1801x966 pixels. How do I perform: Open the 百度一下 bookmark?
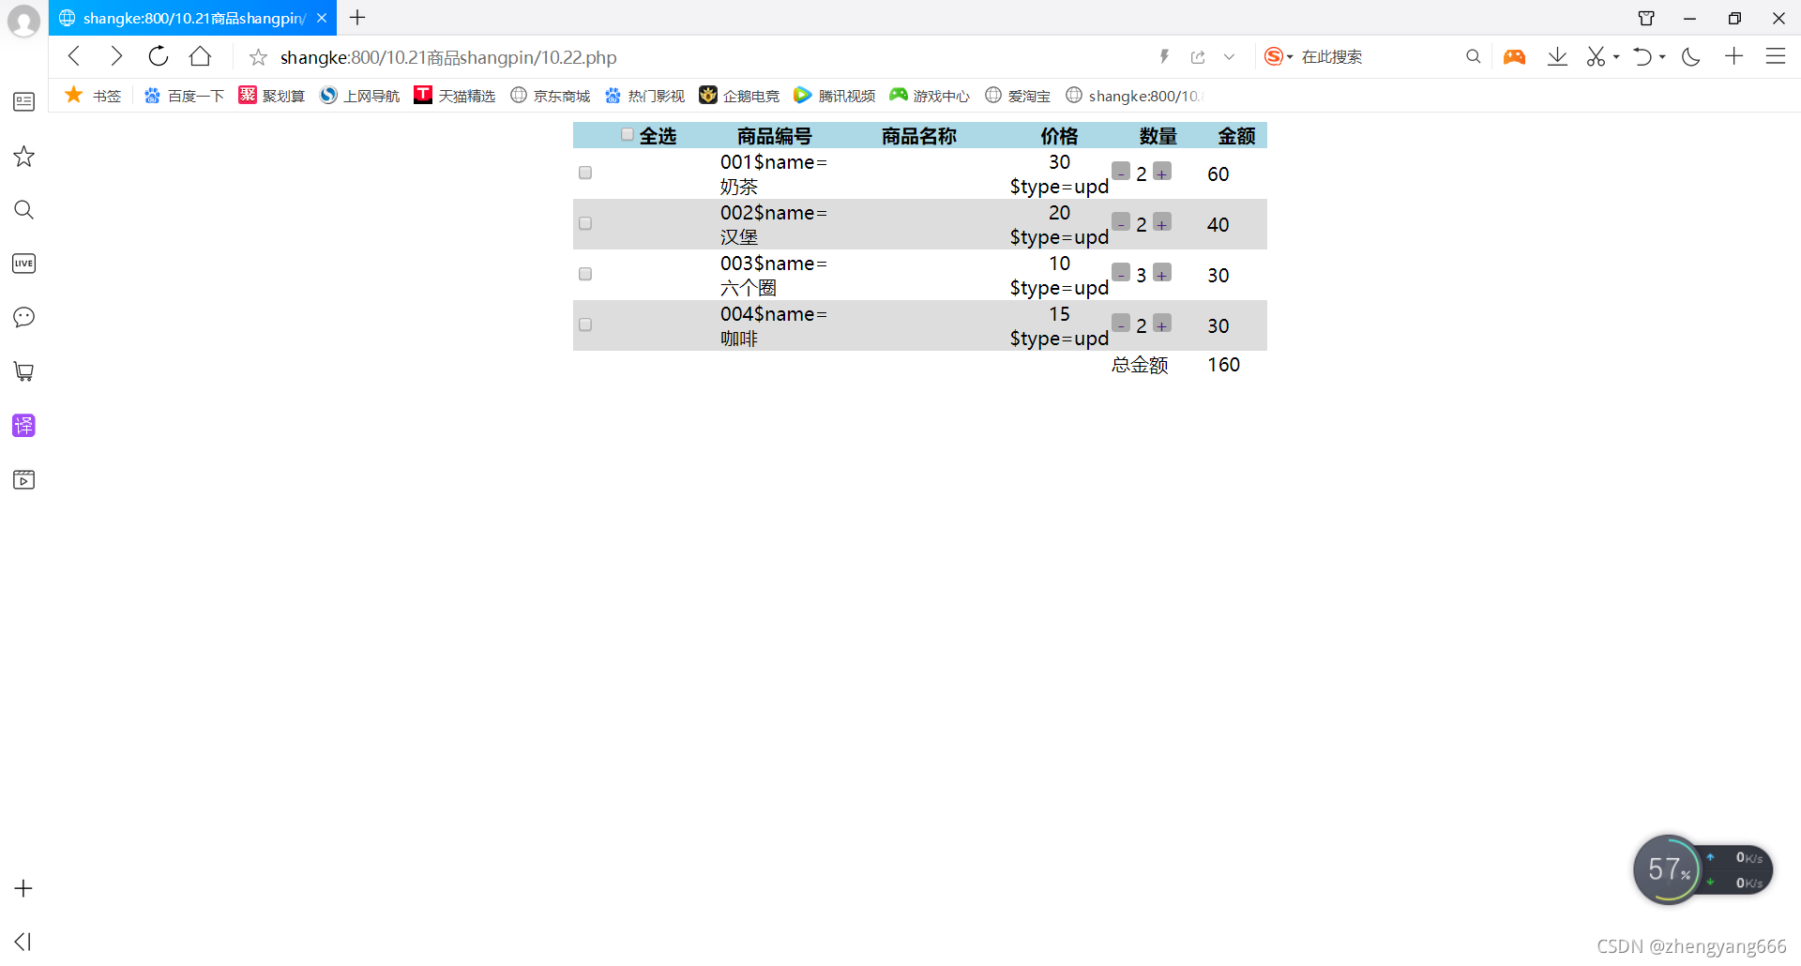coord(184,96)
